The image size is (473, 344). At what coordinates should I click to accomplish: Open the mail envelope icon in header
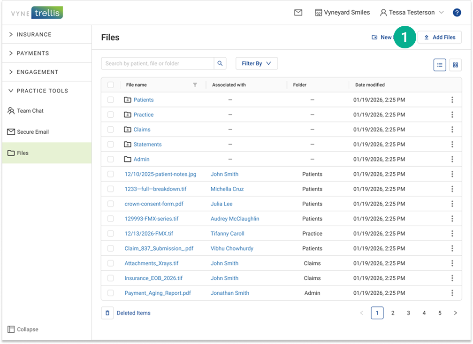[298, 13]
